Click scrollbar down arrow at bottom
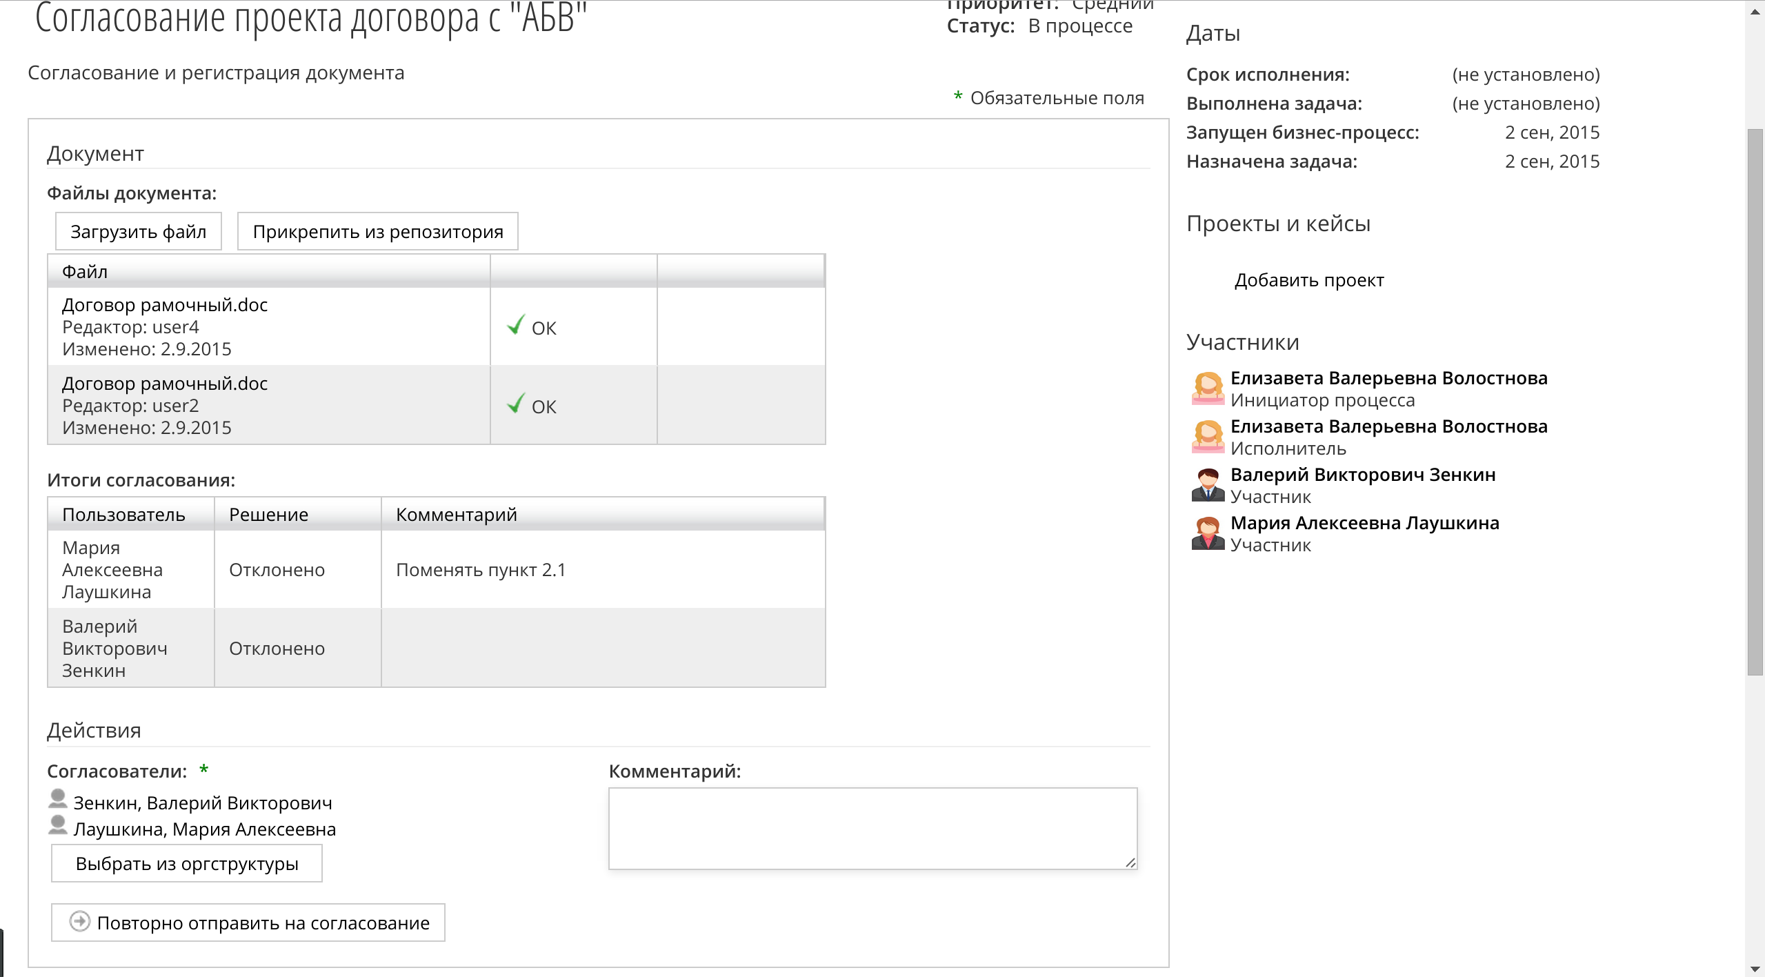Viewport: 1765px width, 977px height. 1755,969
